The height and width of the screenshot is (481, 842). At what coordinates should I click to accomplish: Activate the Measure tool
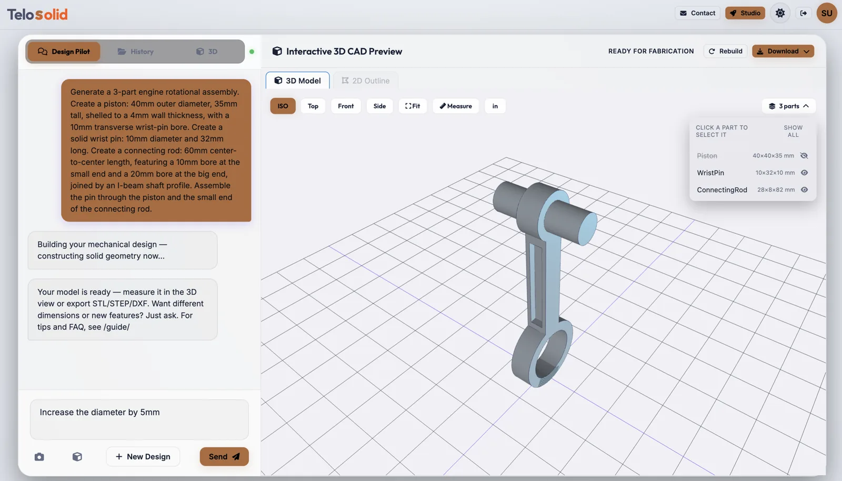pyautogui.click(x=456, y=106)
